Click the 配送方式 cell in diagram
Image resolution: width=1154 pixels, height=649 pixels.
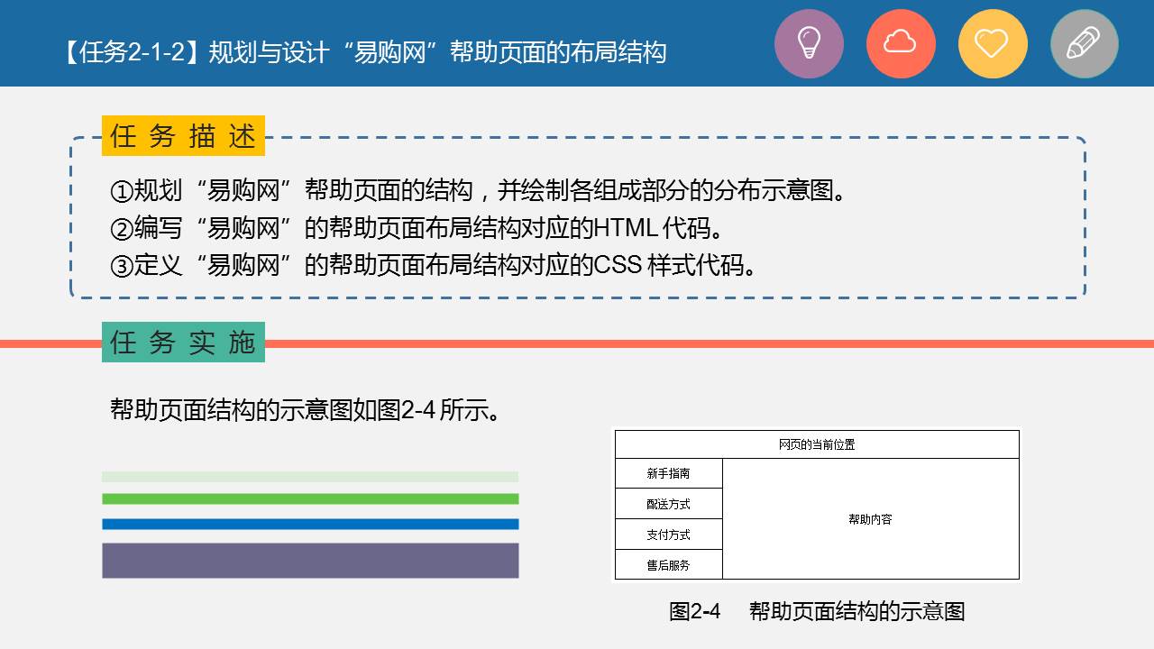[669, 504]
